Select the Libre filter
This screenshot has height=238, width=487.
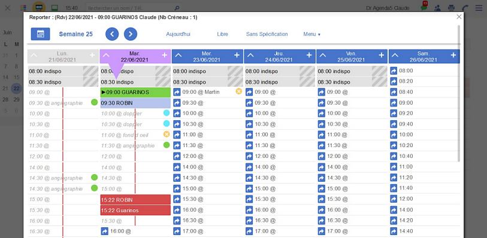tap(222, 34)
